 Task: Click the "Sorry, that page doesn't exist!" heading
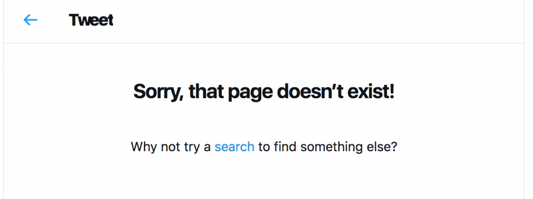[x=264, y=91]
